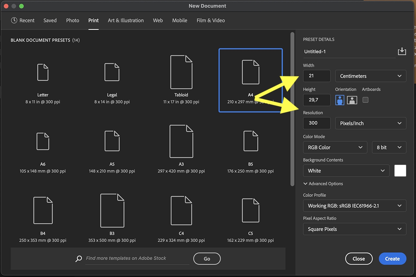Image resolution: width=416 pixels, height=277 pixels.
Task: Select the Tabloid preset document icon
Action: [181, 72]
